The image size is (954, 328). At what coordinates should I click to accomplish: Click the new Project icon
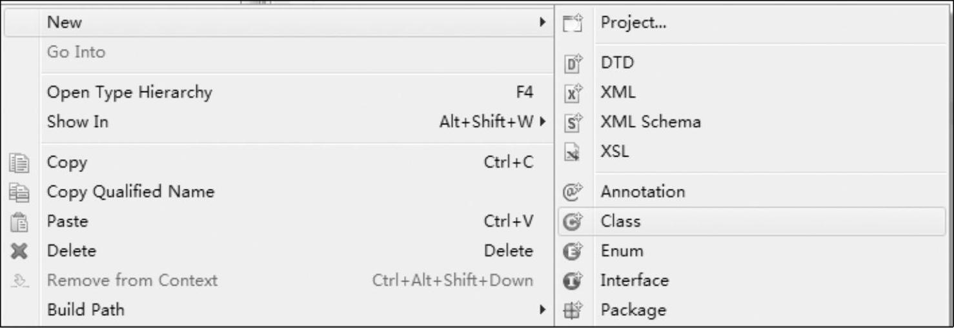[573, 23]
